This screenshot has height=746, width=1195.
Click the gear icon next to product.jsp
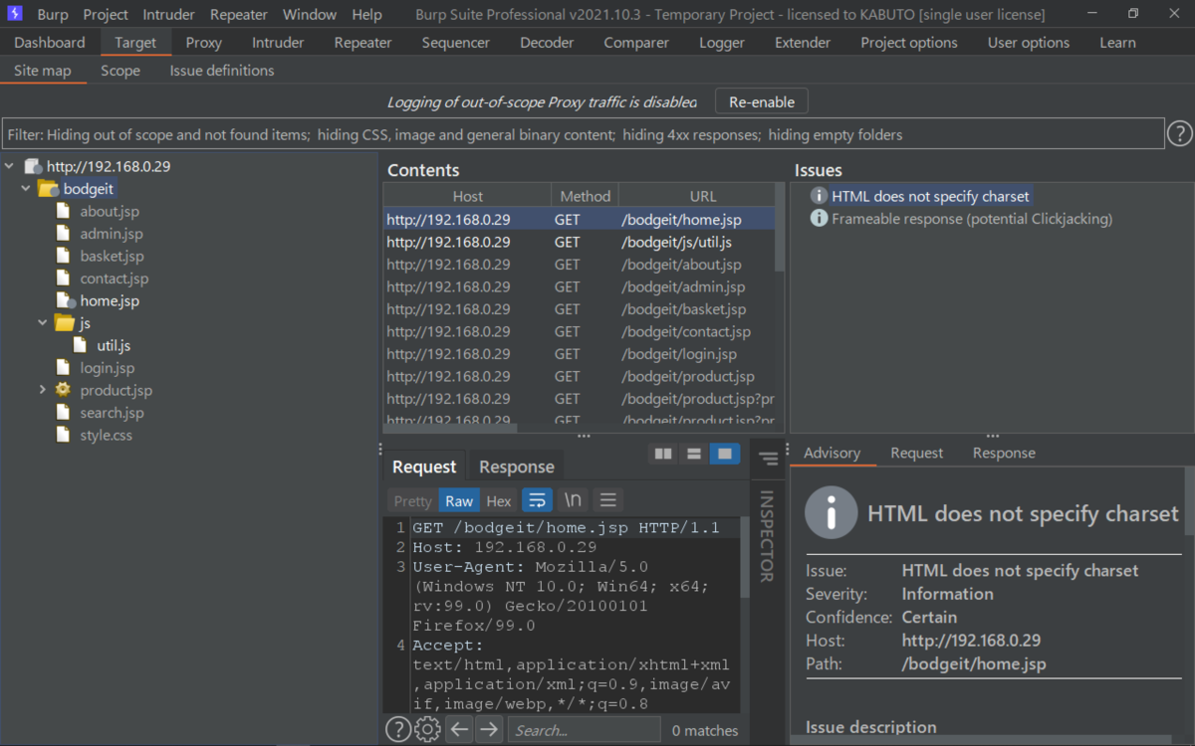(63, 390)
